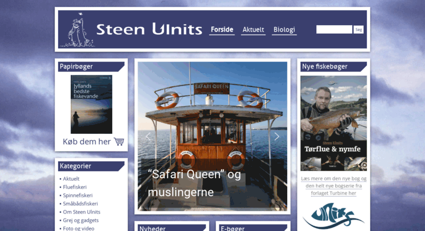Advance carousel with right arrow
Image resolution: width=425 pixels, height=231 pixels.
[277, 137]
